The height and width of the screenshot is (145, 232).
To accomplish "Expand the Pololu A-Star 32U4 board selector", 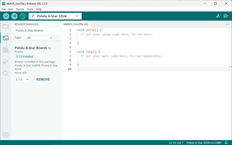I will pyautogui.click(x=55, y=16).
